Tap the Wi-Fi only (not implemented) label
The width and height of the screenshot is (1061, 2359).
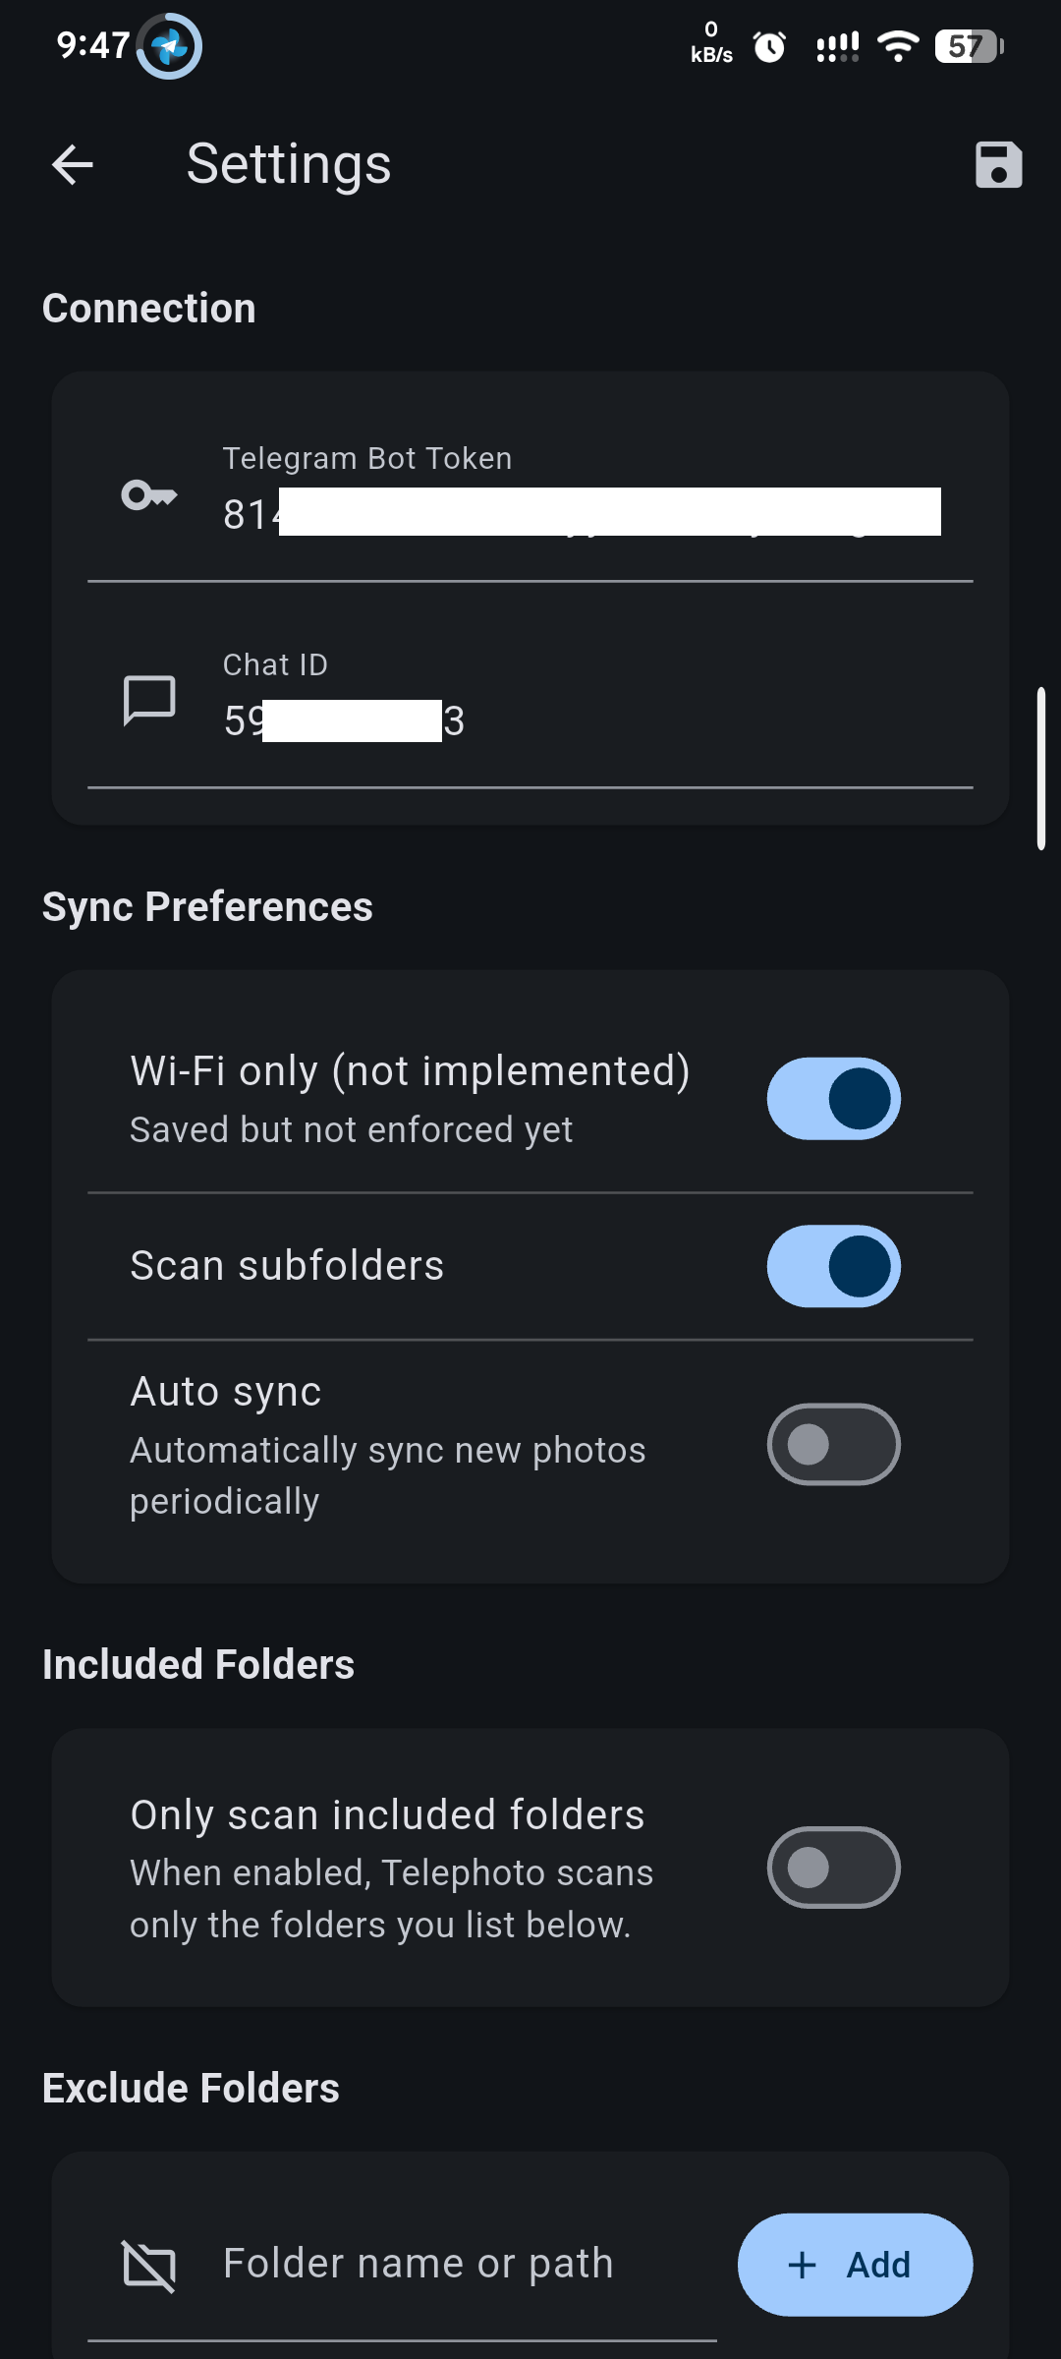pyautogui.click(x=410, y=1071)
